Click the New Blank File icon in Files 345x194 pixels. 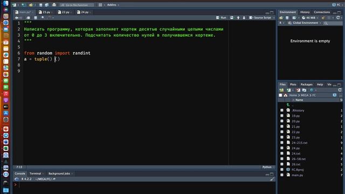289,90
